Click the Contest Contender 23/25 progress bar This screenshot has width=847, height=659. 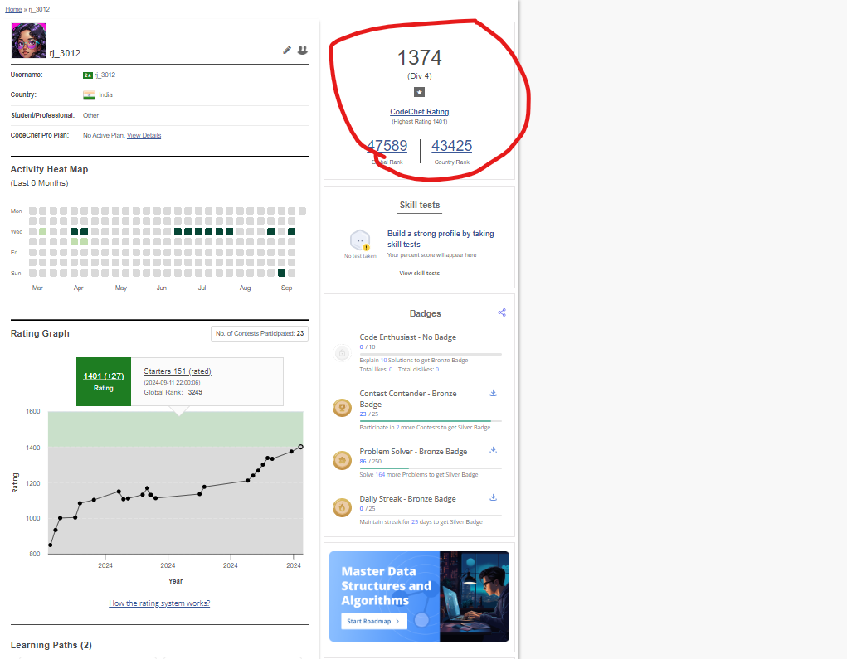tap(431, 420)
